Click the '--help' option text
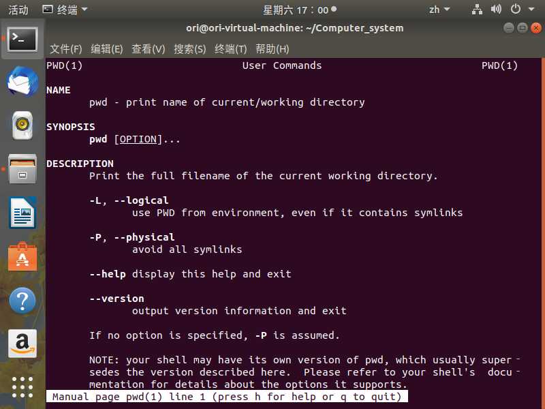The width and height of the screenshot is (545, 409). tap(108, 274)
